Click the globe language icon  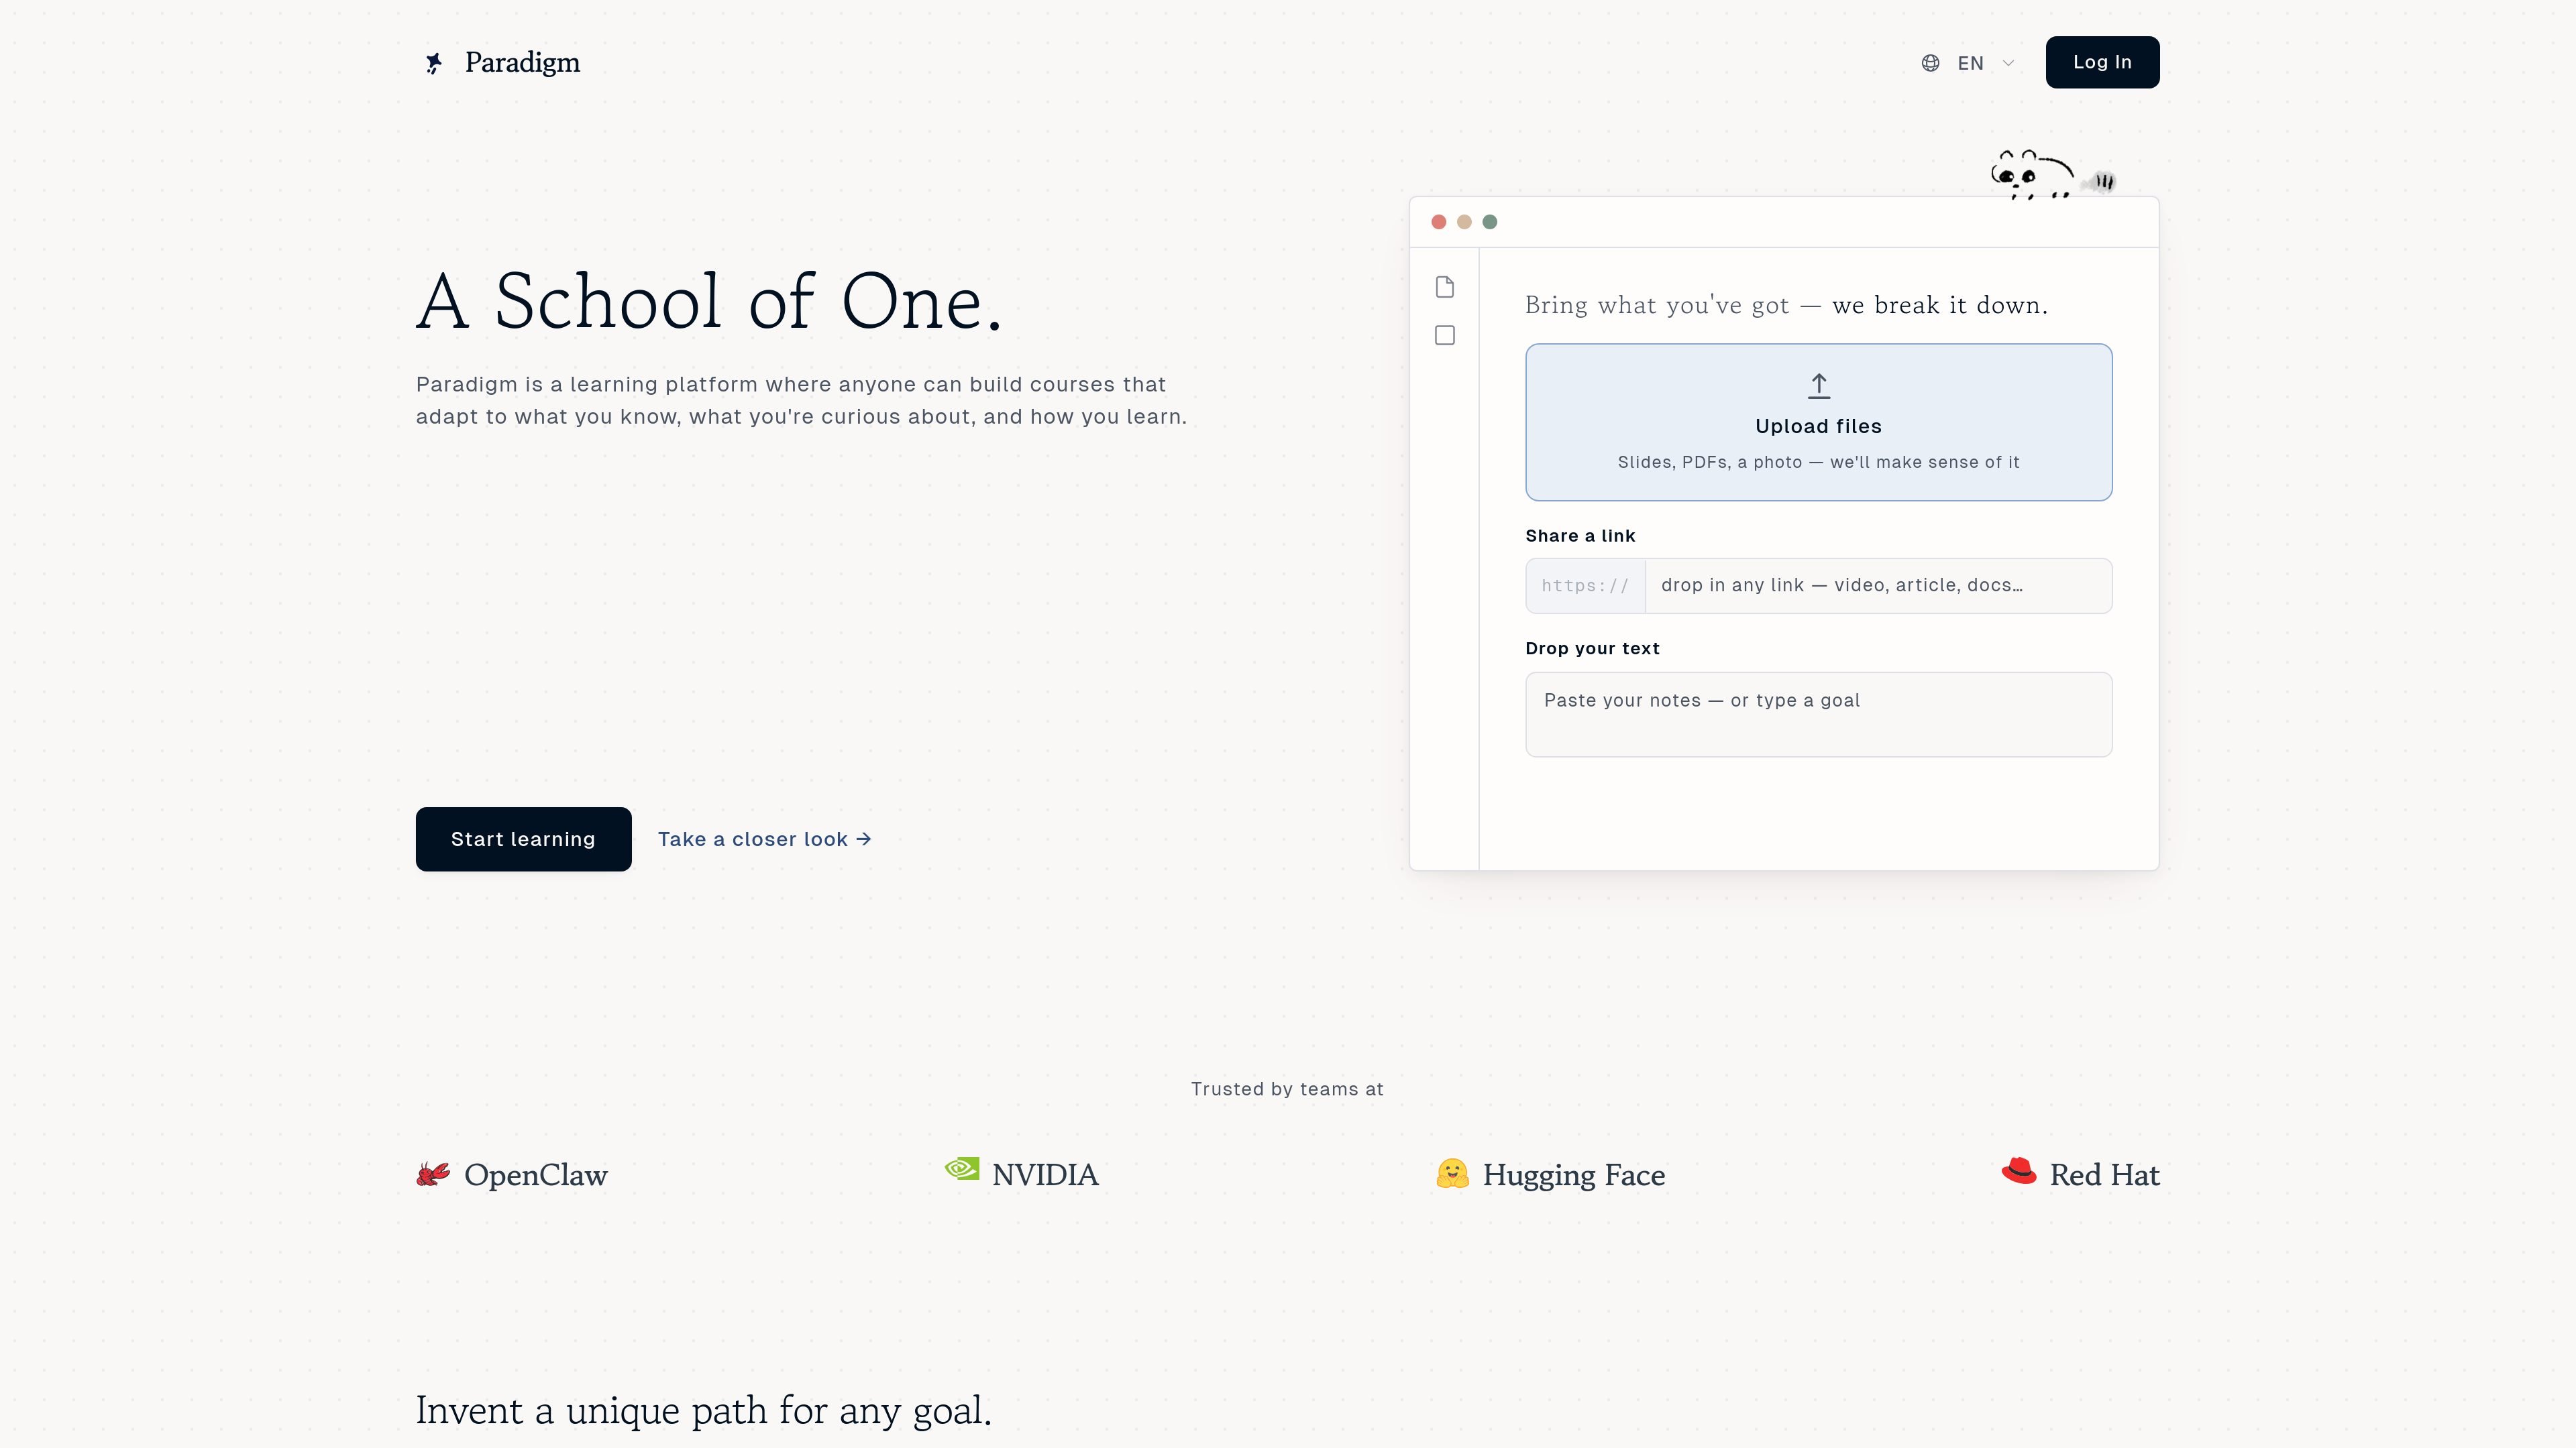(x=1930, y=63)
